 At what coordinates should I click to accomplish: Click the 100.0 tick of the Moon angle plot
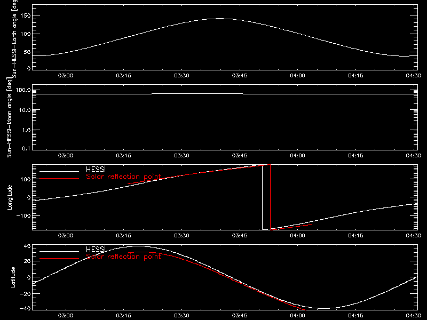(x=23, y=90)
